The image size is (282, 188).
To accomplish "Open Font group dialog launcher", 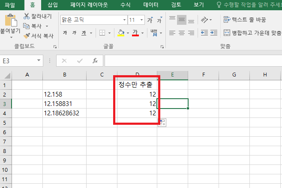I will pos(162,47).
